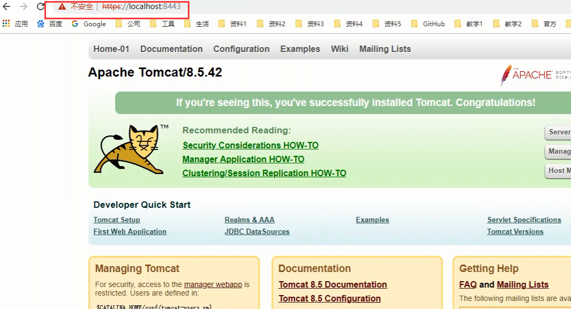Click the Manager App button
Viewport: 571px width, 309px height.
[x=558, y=151]
